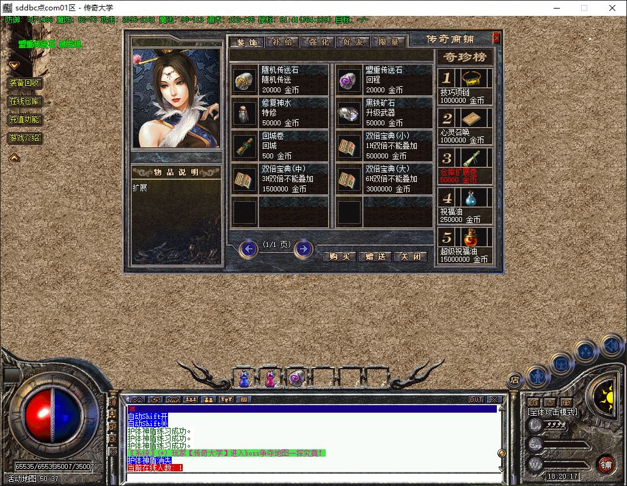627x486 pixels.
Task: Collapse side menu with down arrow
Action: pyautogui.click(x=14, y=65)
